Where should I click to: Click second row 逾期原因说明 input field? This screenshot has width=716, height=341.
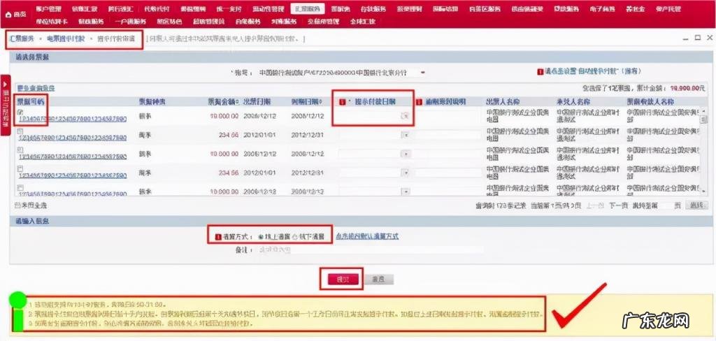[x=447, y=135]
